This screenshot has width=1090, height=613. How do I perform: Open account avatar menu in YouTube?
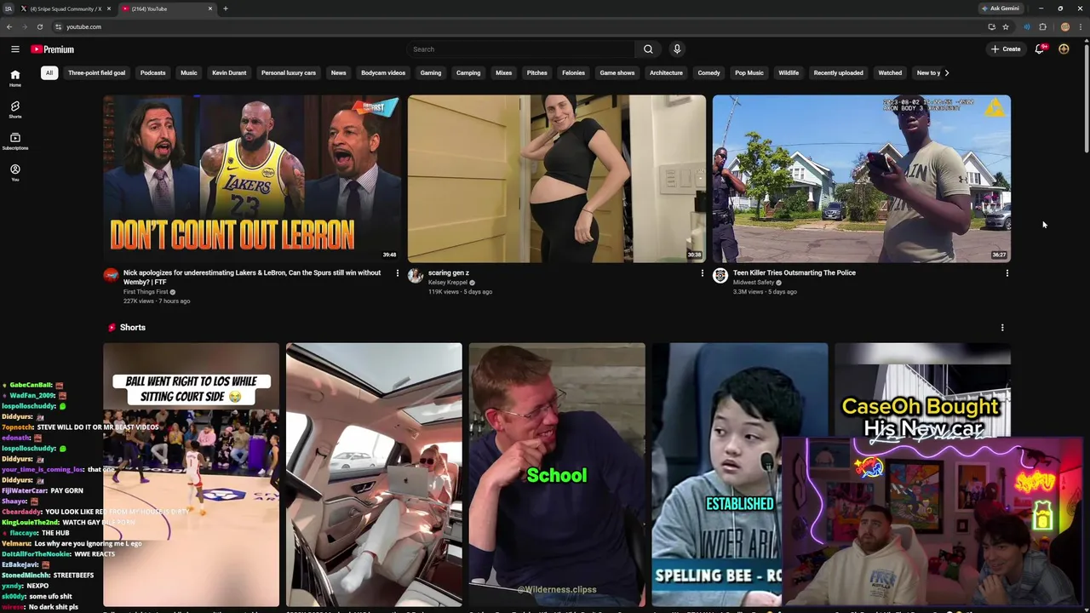coord(1064,49)
